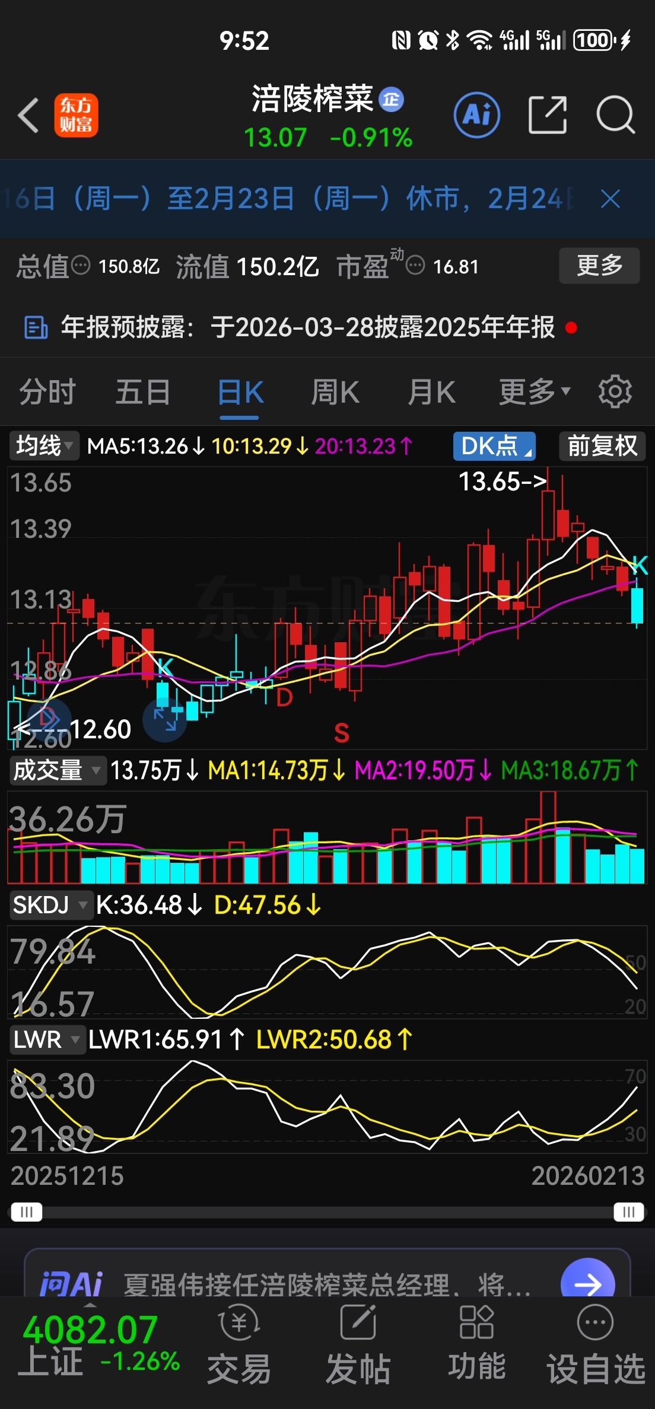Grab the left range slider handle

click(x=27, y=1212)
